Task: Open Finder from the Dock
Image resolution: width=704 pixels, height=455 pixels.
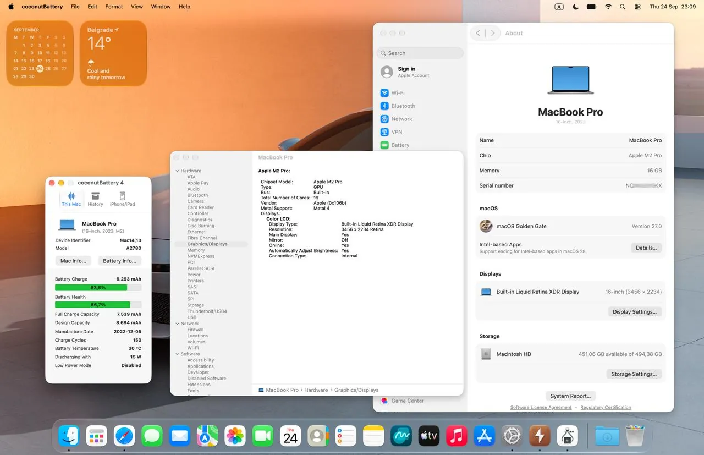Action: tap(69, 436)
